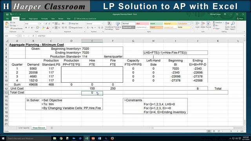This screenshot has width=251, height=141.
Task: Open the font name combo box
Action: [x=32, y=23]
